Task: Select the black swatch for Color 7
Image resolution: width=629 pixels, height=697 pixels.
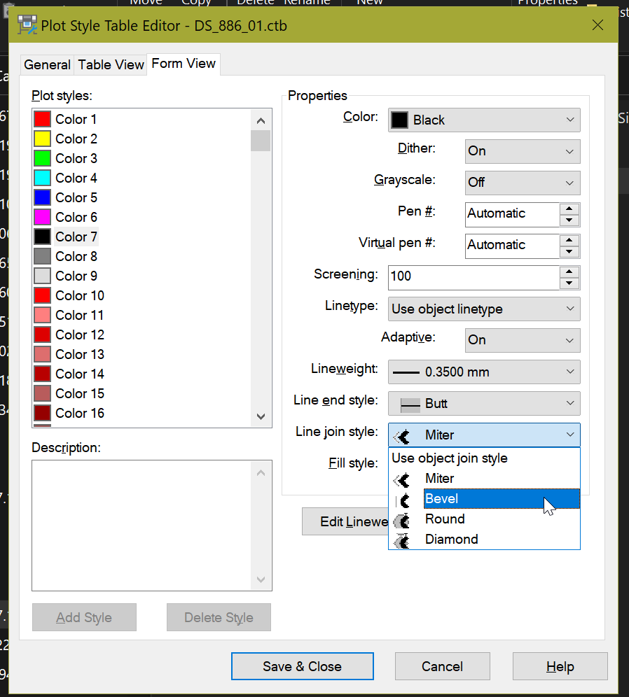Action: [x=42, y=237]
